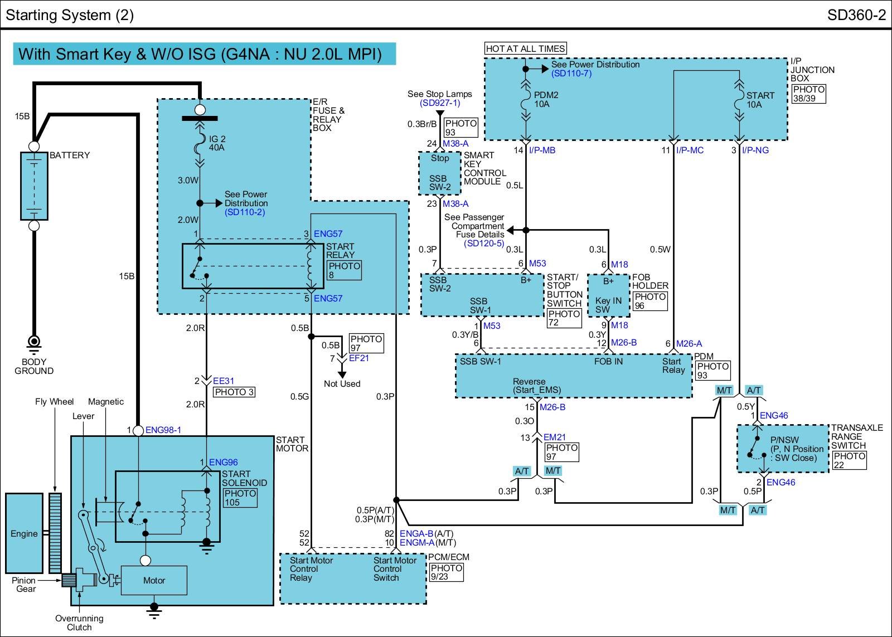Image resolution: width=892 pixels, height=637 pixels.
Task: Open the SD110-7 power distribution link
Action: [571, 74]
